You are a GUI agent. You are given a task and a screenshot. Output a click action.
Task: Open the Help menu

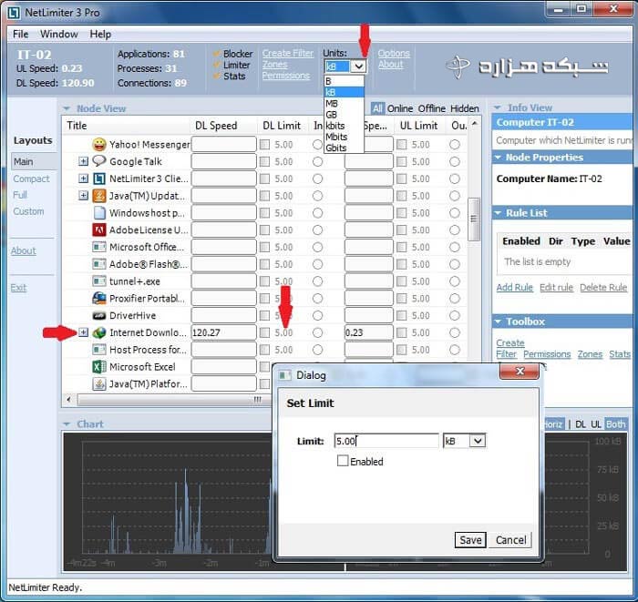tap(100, 34)
